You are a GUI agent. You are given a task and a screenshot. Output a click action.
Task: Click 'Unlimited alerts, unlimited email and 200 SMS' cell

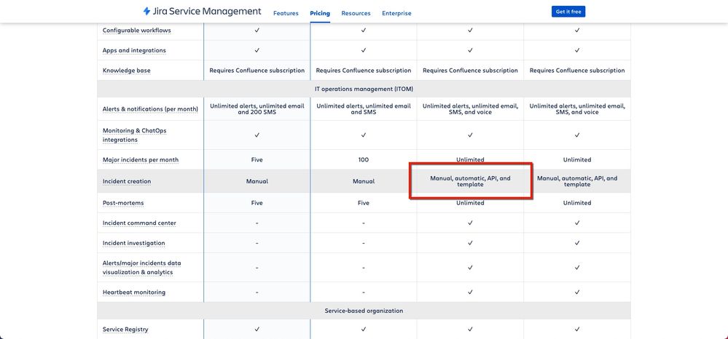point(257,109)
